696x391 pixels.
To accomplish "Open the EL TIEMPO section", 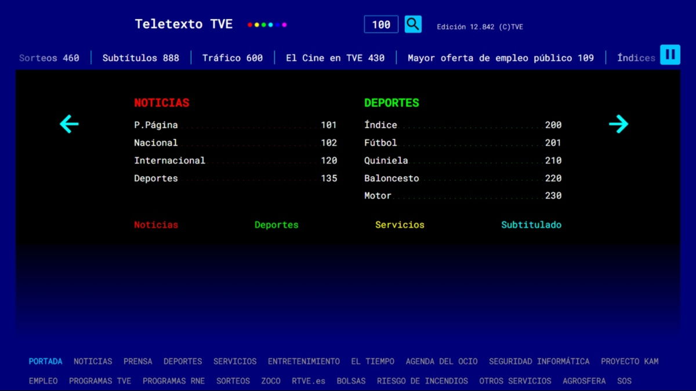I will click(x=372, y=361).
